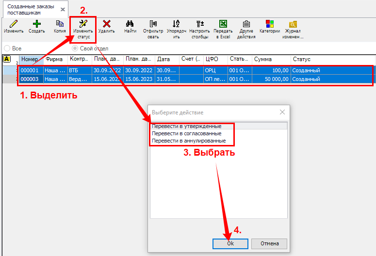Click the Изменить pencil icon
376x256 pixels.
coord(14,24)
